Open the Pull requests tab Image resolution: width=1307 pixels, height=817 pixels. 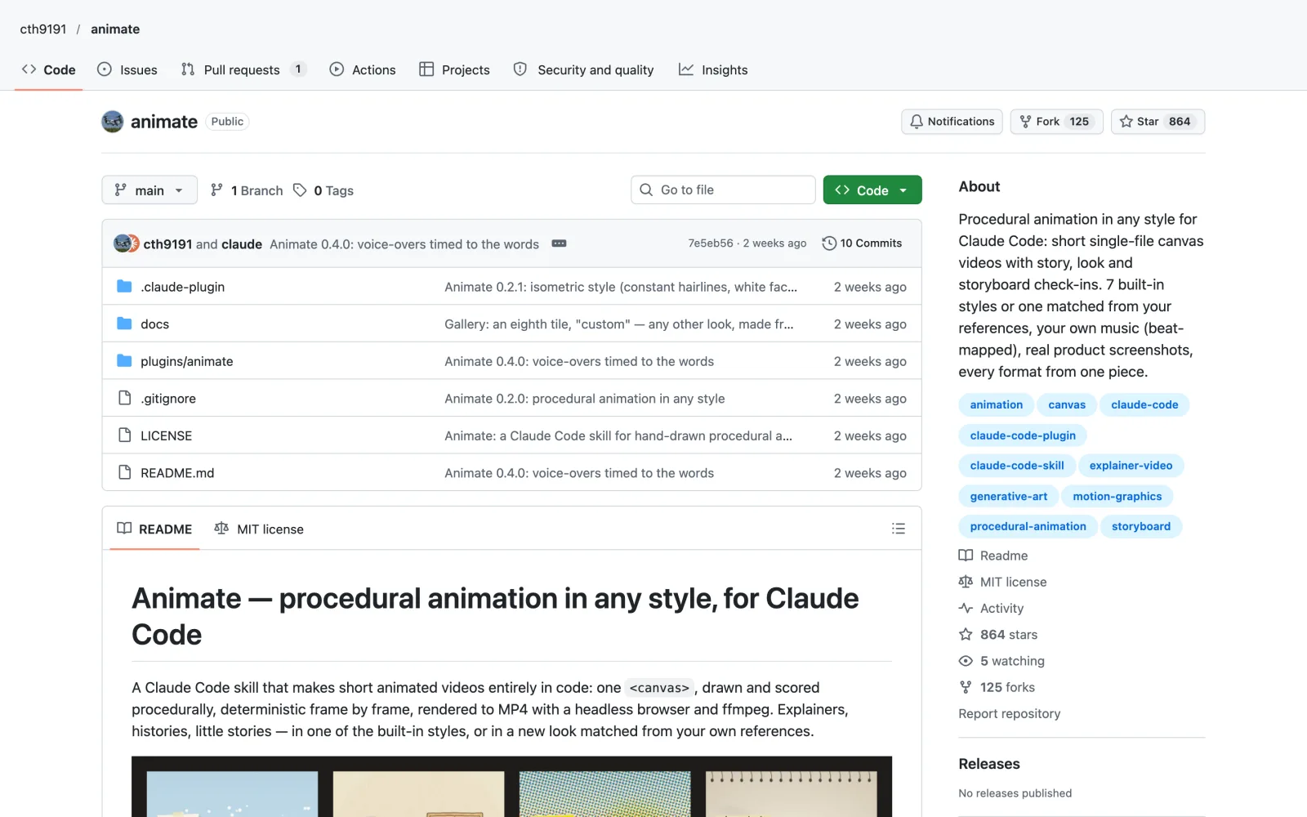[x=243, y=69]
